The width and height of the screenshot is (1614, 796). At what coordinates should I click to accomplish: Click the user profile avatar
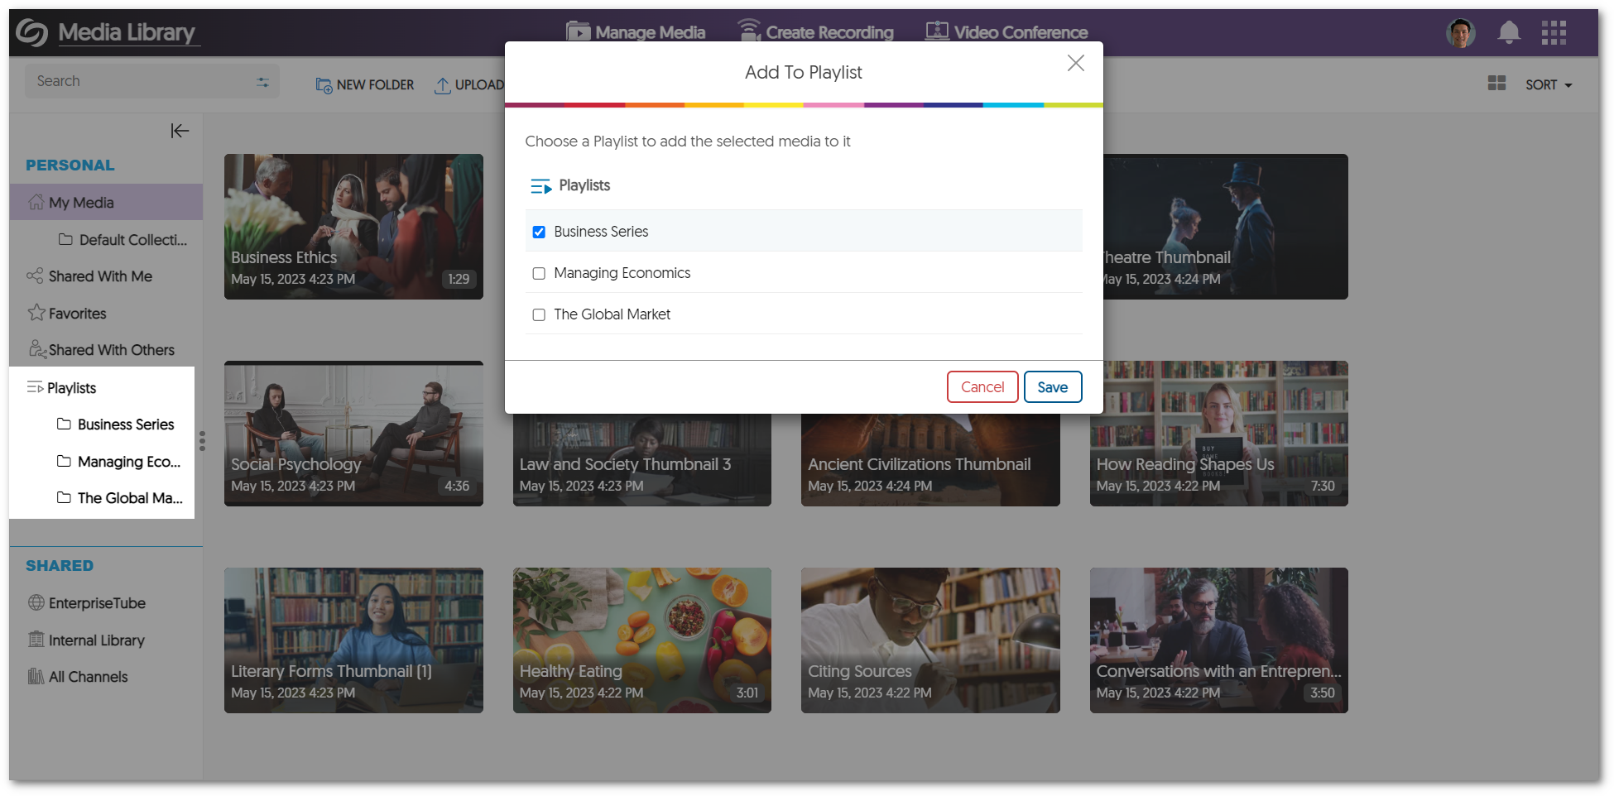pyautogui.click(x=1461, y=32)
